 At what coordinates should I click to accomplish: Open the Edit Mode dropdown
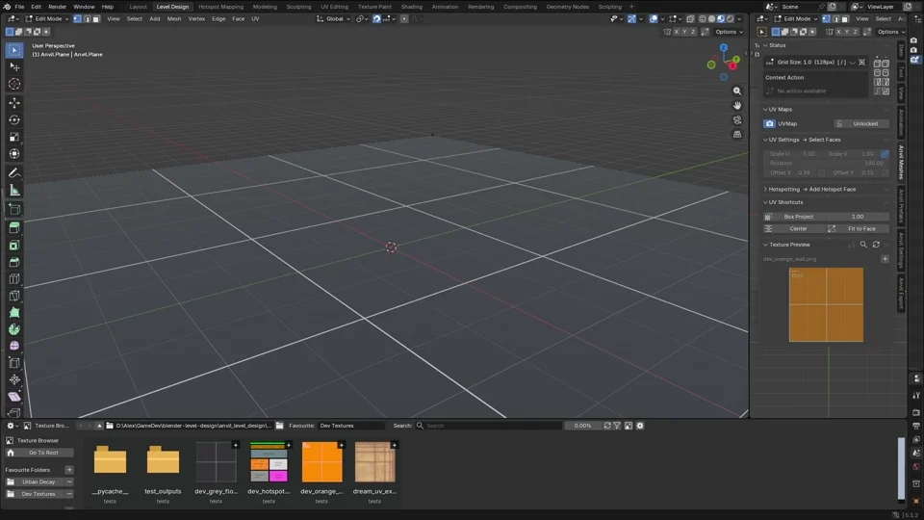pyautogui.click(x=47, y=19)
